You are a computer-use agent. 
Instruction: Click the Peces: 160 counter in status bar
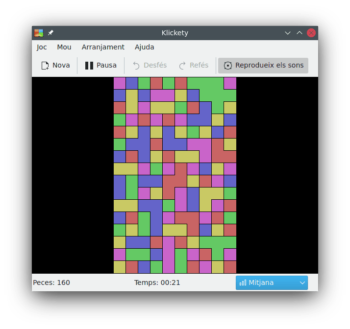point(51,282)
